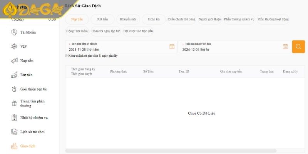Image resolution: width=308 pixels, height=154 pixels.
Task: Open Lịch sử trò chơi in sidebar
Action: [32, 132]
